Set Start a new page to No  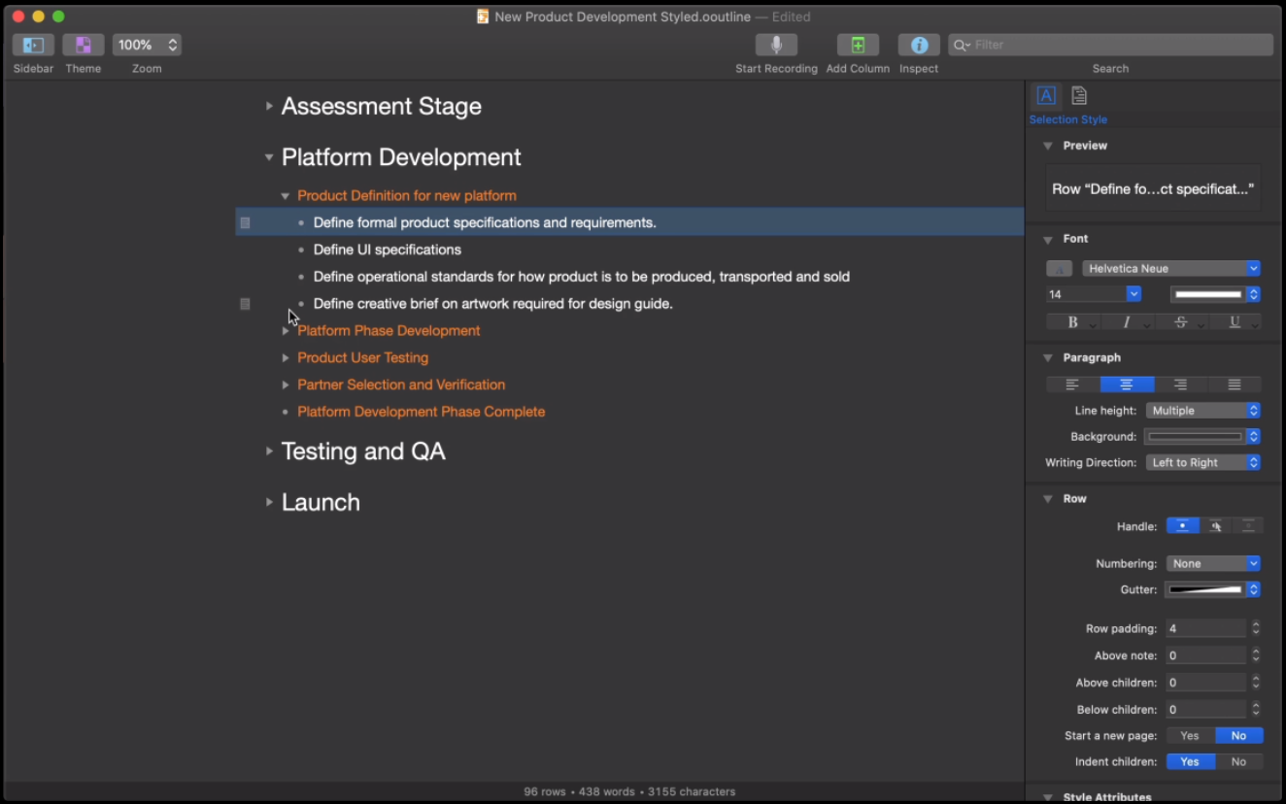click(1238, 735)
